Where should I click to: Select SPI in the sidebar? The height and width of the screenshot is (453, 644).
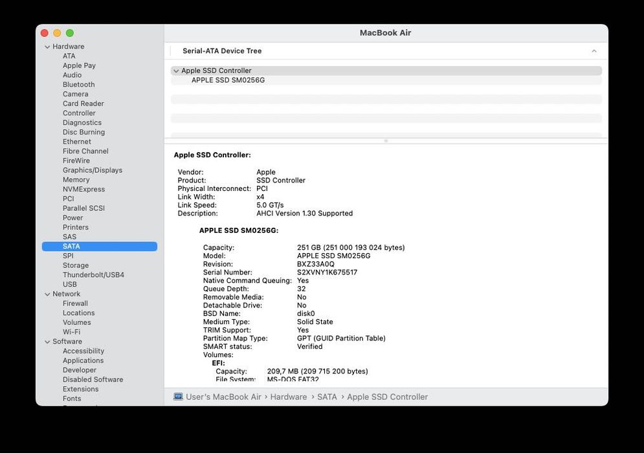pyautogui.click(x=68, y=256)
